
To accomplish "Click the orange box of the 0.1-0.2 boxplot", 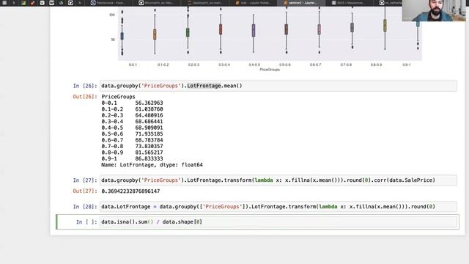I will point(155,34).
